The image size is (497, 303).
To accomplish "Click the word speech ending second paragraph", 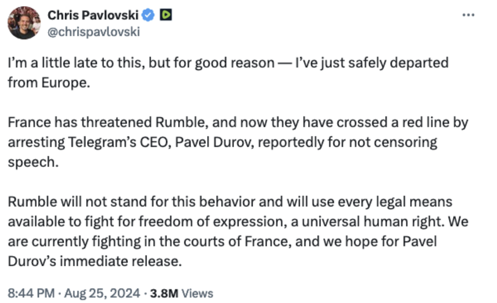I will [x=33, y=162].
